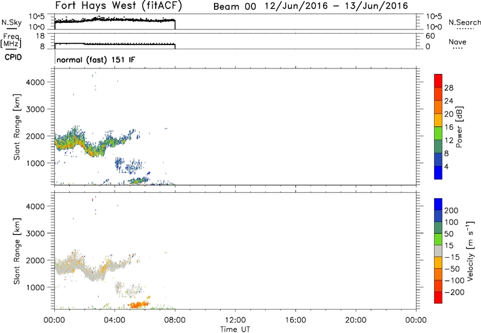Click the 'Slant Range [km]' label of the velocity panel

[17, 251]
